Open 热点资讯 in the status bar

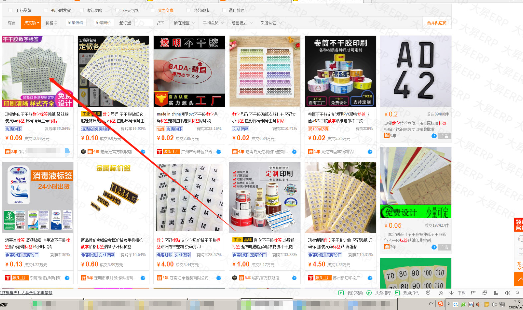407,293
